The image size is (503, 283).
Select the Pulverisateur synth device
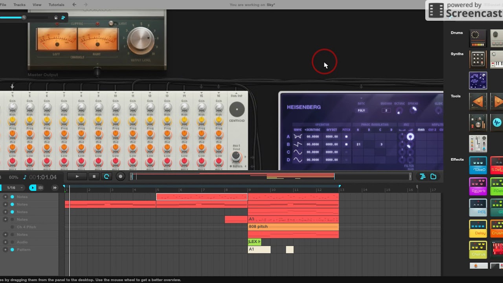click(x=478, y=60)
